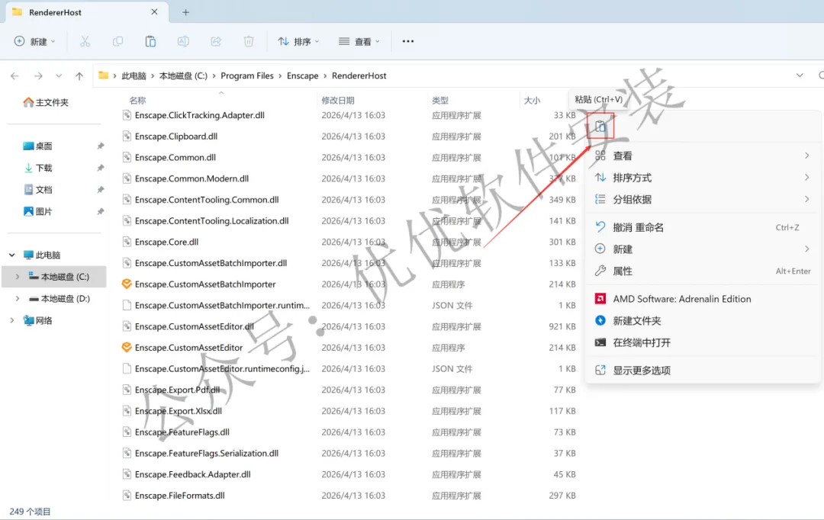Click the Rename icon in toolbar
The height and width of the screenshot is (520, 824).
point(183,41)
